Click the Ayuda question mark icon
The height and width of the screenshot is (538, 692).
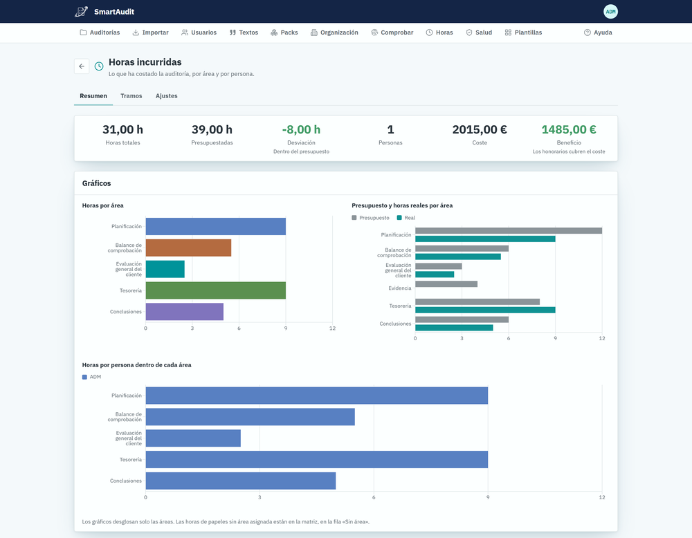587,33
